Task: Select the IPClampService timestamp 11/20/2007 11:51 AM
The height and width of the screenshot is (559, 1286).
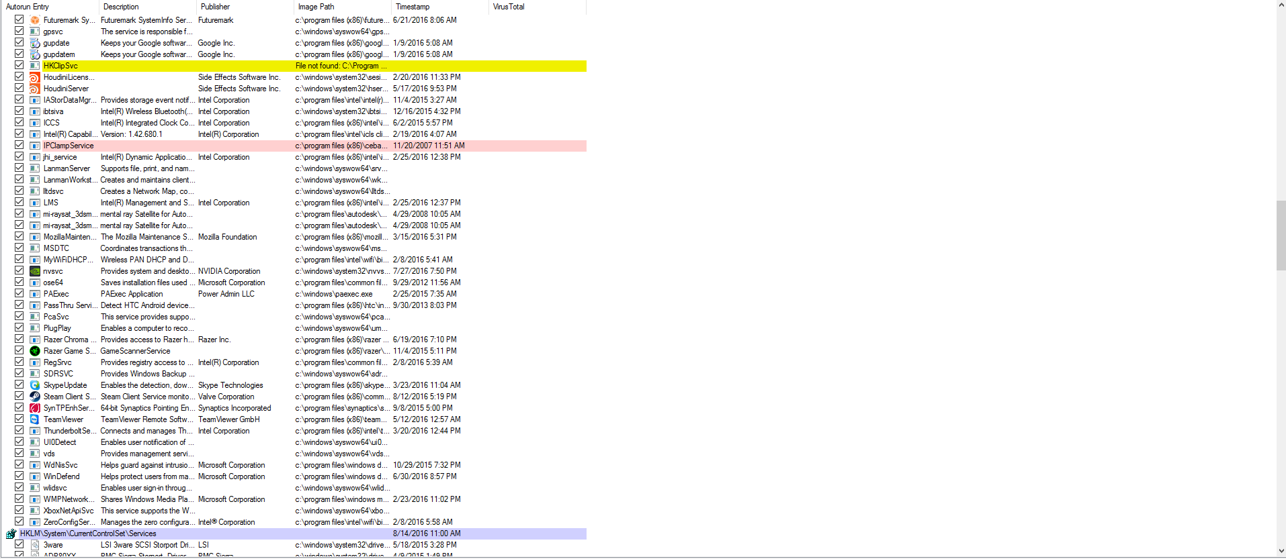Action: [429, 146]
